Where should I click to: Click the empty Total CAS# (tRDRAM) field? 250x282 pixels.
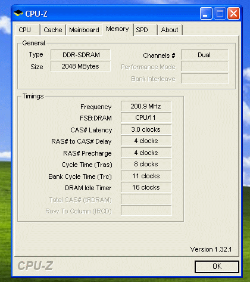click(146, 199)
